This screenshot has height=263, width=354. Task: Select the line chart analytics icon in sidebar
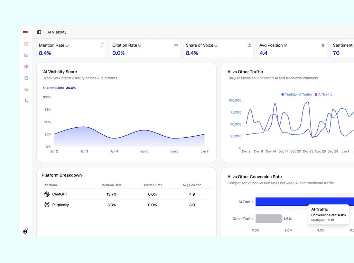point(26,55)
